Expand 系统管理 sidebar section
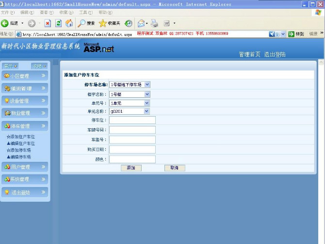The image size is (325, 244). point(25,179)
